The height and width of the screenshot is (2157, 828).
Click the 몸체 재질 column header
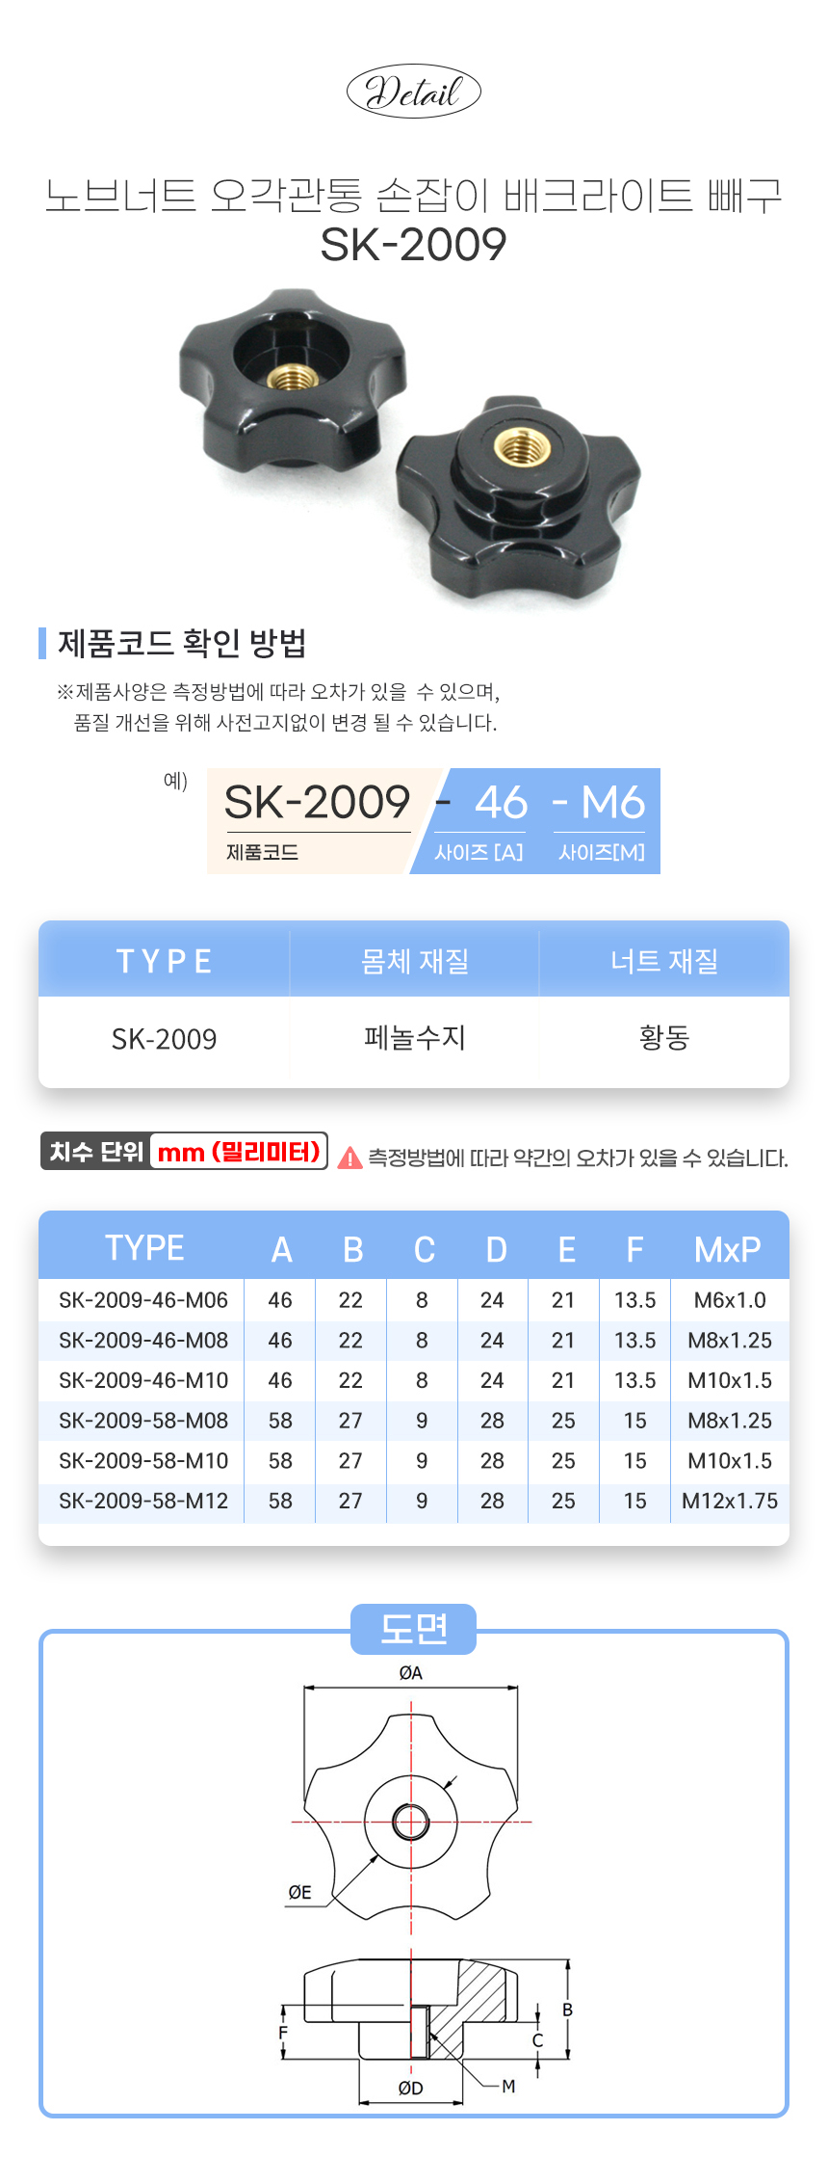point(414,960)
